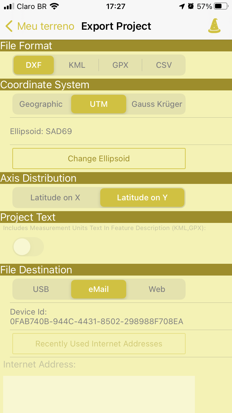
Task: Select the DXF file format
Action: [x=33, y=65]
